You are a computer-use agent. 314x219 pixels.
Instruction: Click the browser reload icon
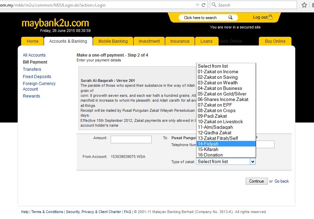point(203,5)
